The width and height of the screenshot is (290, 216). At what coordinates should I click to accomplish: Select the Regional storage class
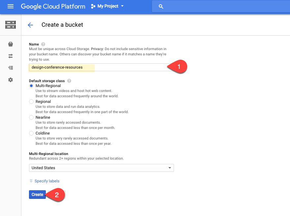pyautogui.click(x=31, y=102)
